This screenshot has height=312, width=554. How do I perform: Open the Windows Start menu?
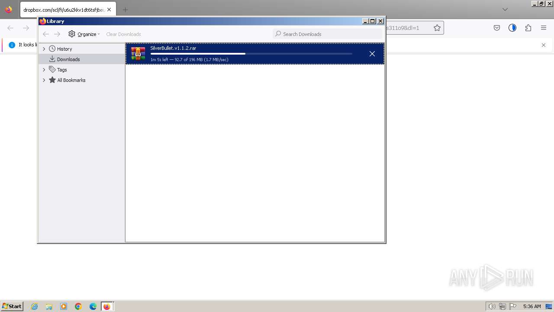(12, 306)
